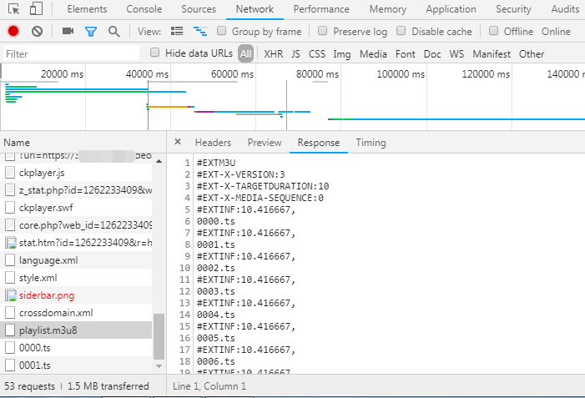
Task: Select the ckplayer.swf request
Action: (76, 208)
